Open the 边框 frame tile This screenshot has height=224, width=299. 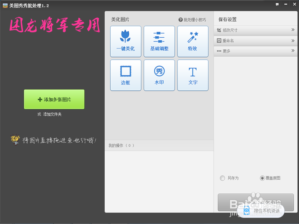[x=126, y=75]
